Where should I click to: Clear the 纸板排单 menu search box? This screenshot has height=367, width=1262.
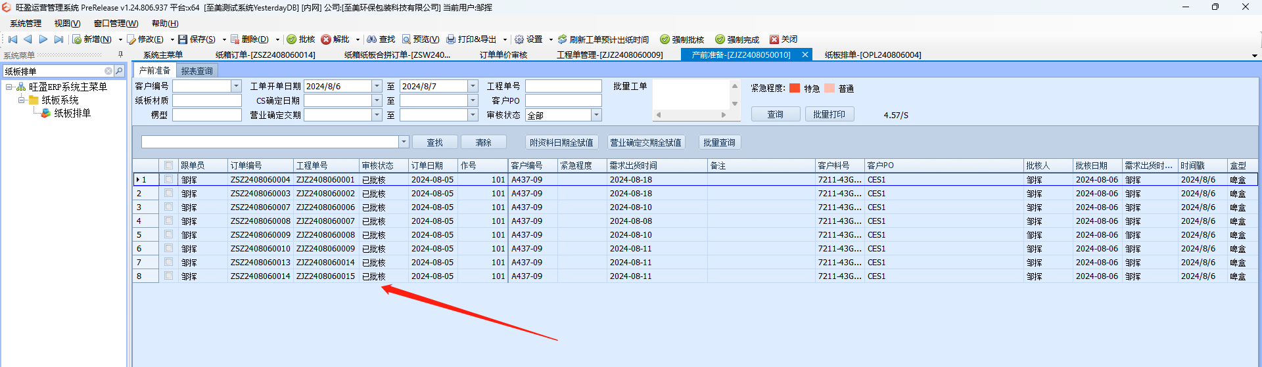click(x=108, y=71)
